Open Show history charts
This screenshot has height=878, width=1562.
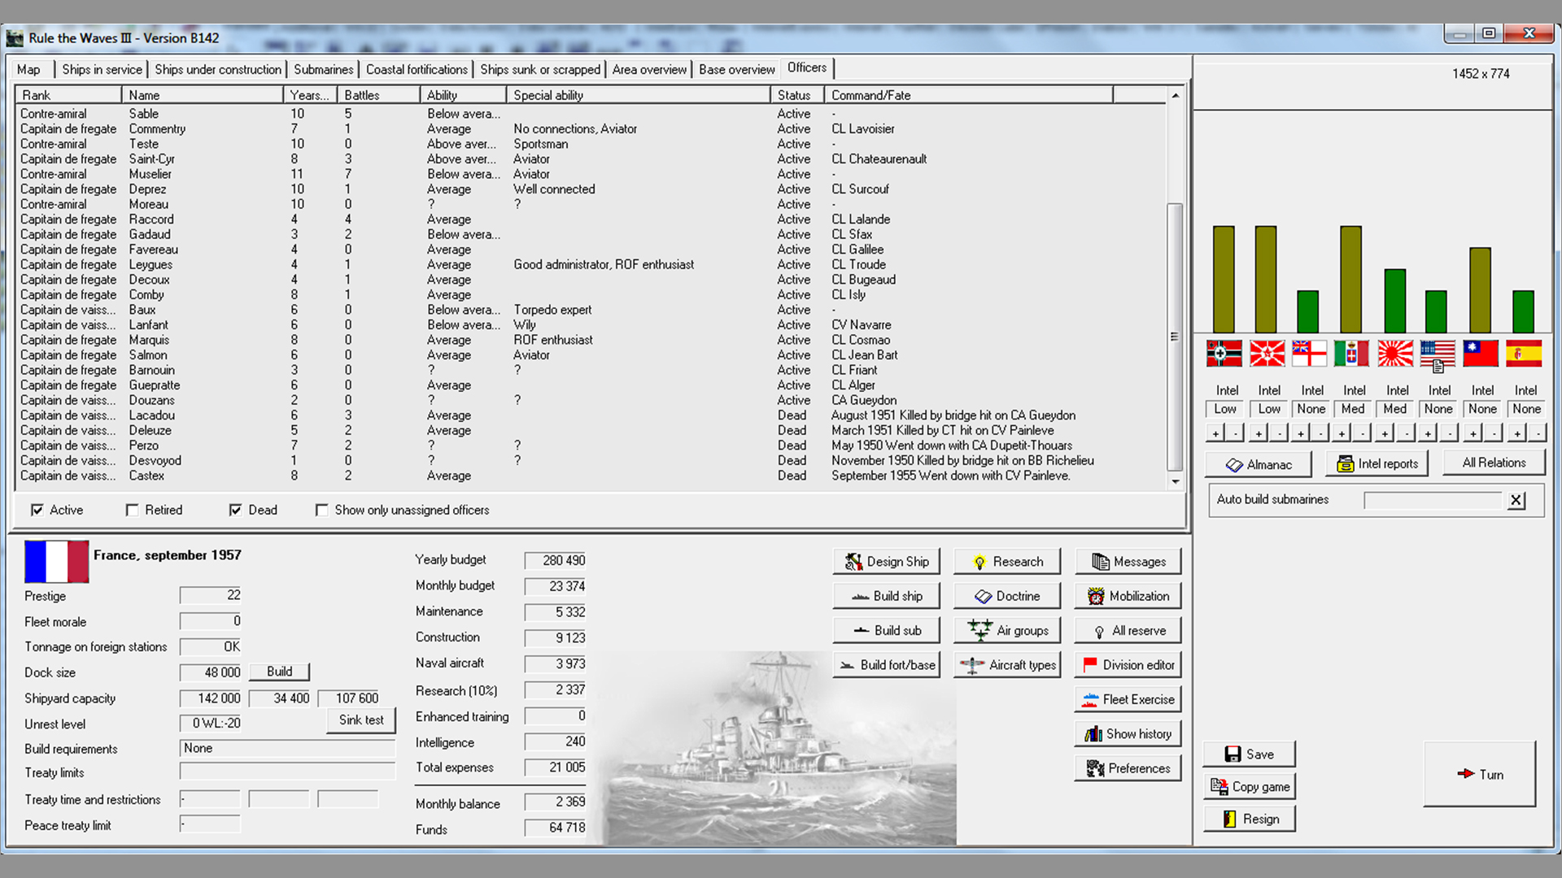click(1128, 733)
